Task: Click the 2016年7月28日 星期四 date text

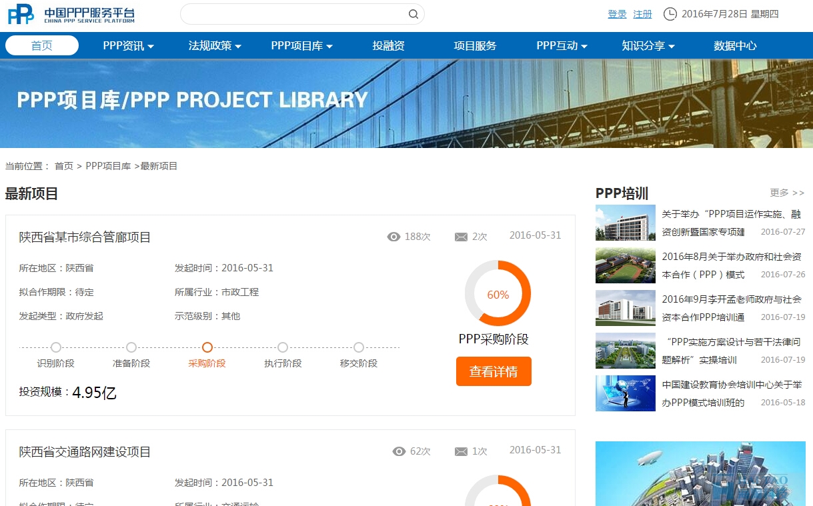Action: tap(730, 14)
